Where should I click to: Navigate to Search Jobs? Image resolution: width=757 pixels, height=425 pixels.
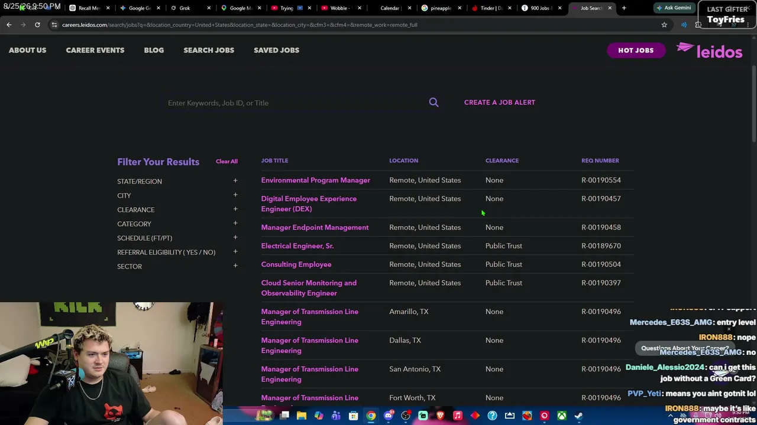209,50
